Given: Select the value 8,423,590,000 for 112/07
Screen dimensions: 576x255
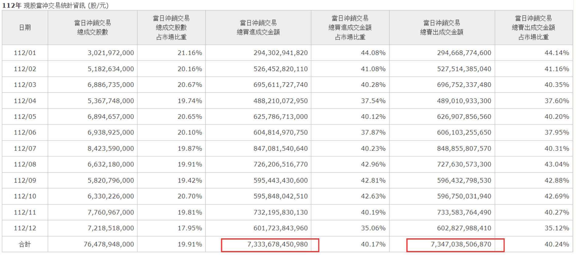Looking at the screenshot, I should click(x=111, y=148).
